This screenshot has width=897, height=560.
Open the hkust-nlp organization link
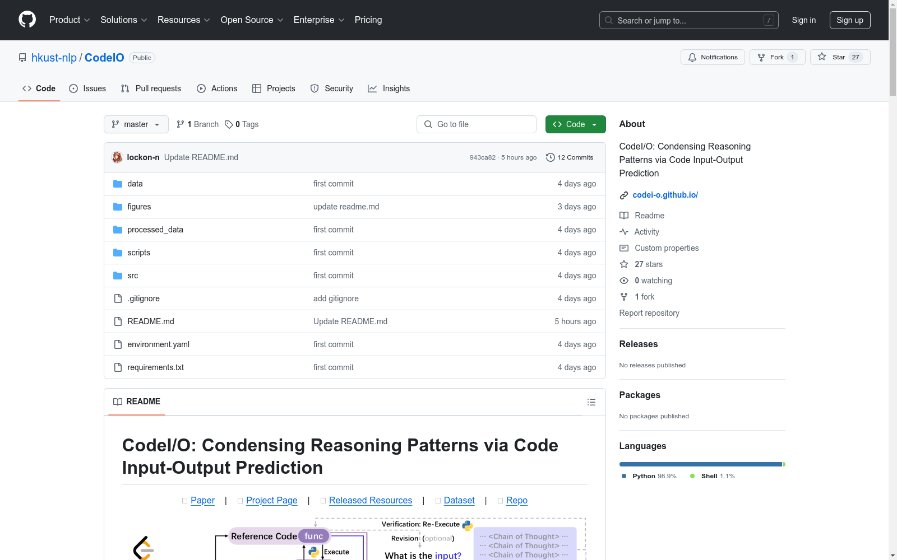[x=54, y=58]
